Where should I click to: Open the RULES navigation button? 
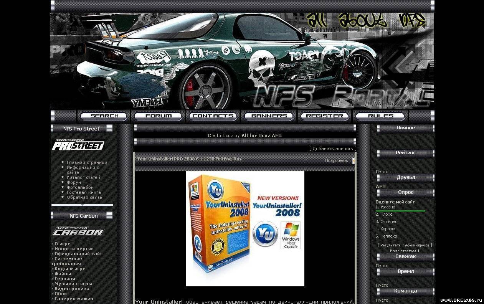(x=380, y=116)
